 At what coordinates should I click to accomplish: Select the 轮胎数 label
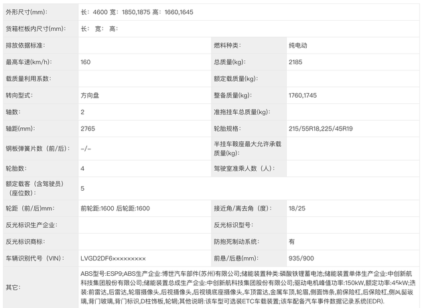click(x=18, y=168)
